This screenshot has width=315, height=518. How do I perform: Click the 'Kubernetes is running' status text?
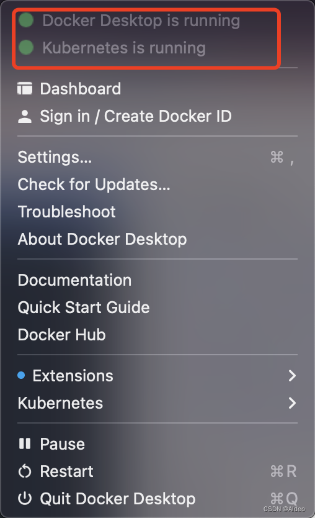124,48
